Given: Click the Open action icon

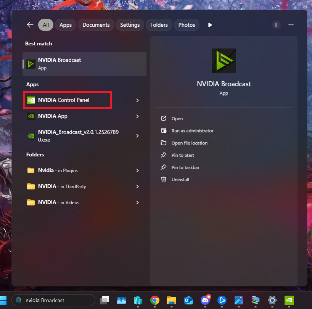Looking at the screenshot, I should [x=164, y=118].
